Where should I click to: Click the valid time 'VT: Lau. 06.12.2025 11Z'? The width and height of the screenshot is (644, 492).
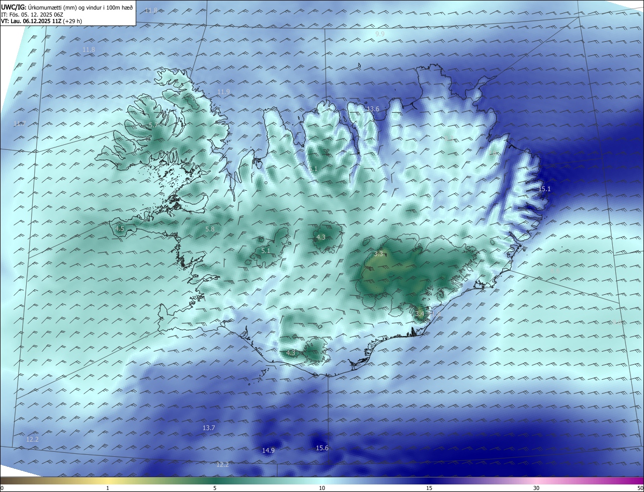[x=31, y=21]
